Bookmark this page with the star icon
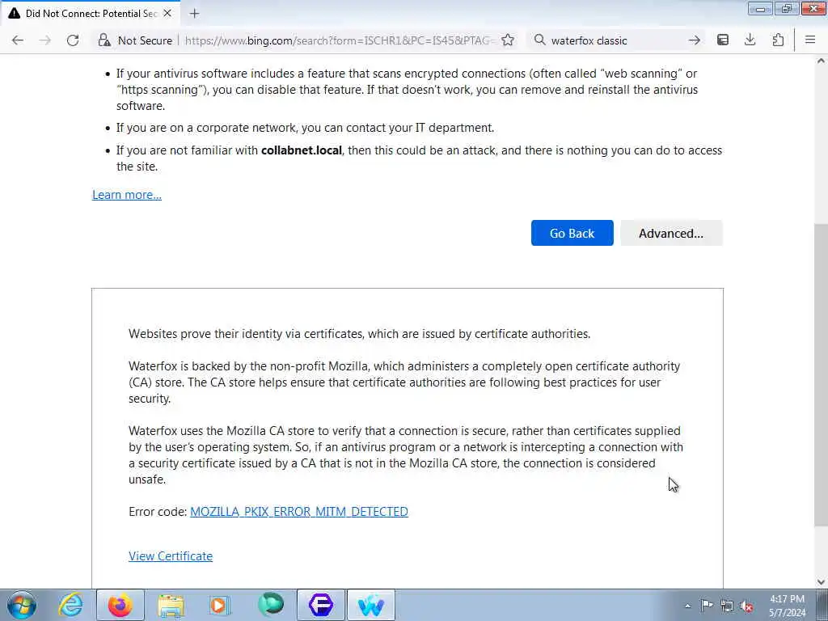This screenshot has height=621, width=828. (508, 40)
